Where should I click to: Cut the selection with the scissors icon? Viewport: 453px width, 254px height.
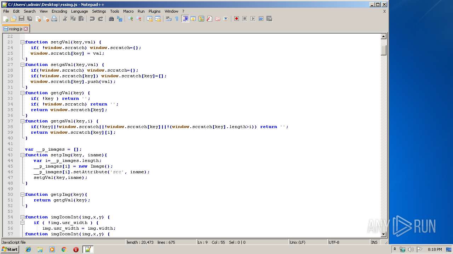point(65,19)
